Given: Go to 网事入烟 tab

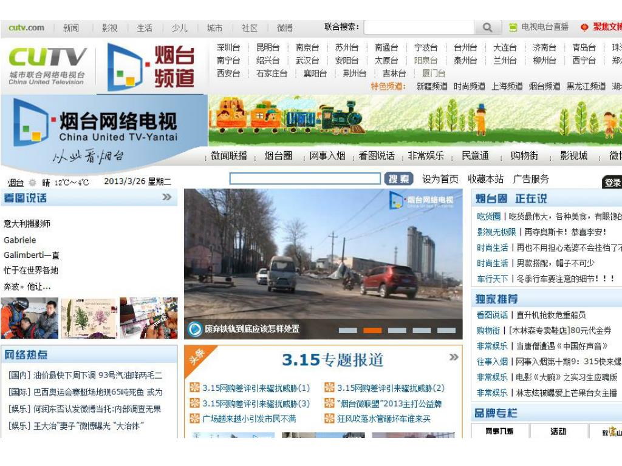Looking at the screenshot, I should click(x=327, y=156).
